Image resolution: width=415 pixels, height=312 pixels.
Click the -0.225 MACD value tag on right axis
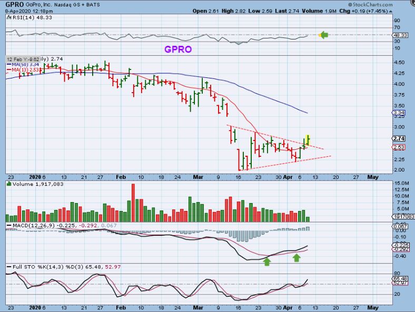(400, 246)
